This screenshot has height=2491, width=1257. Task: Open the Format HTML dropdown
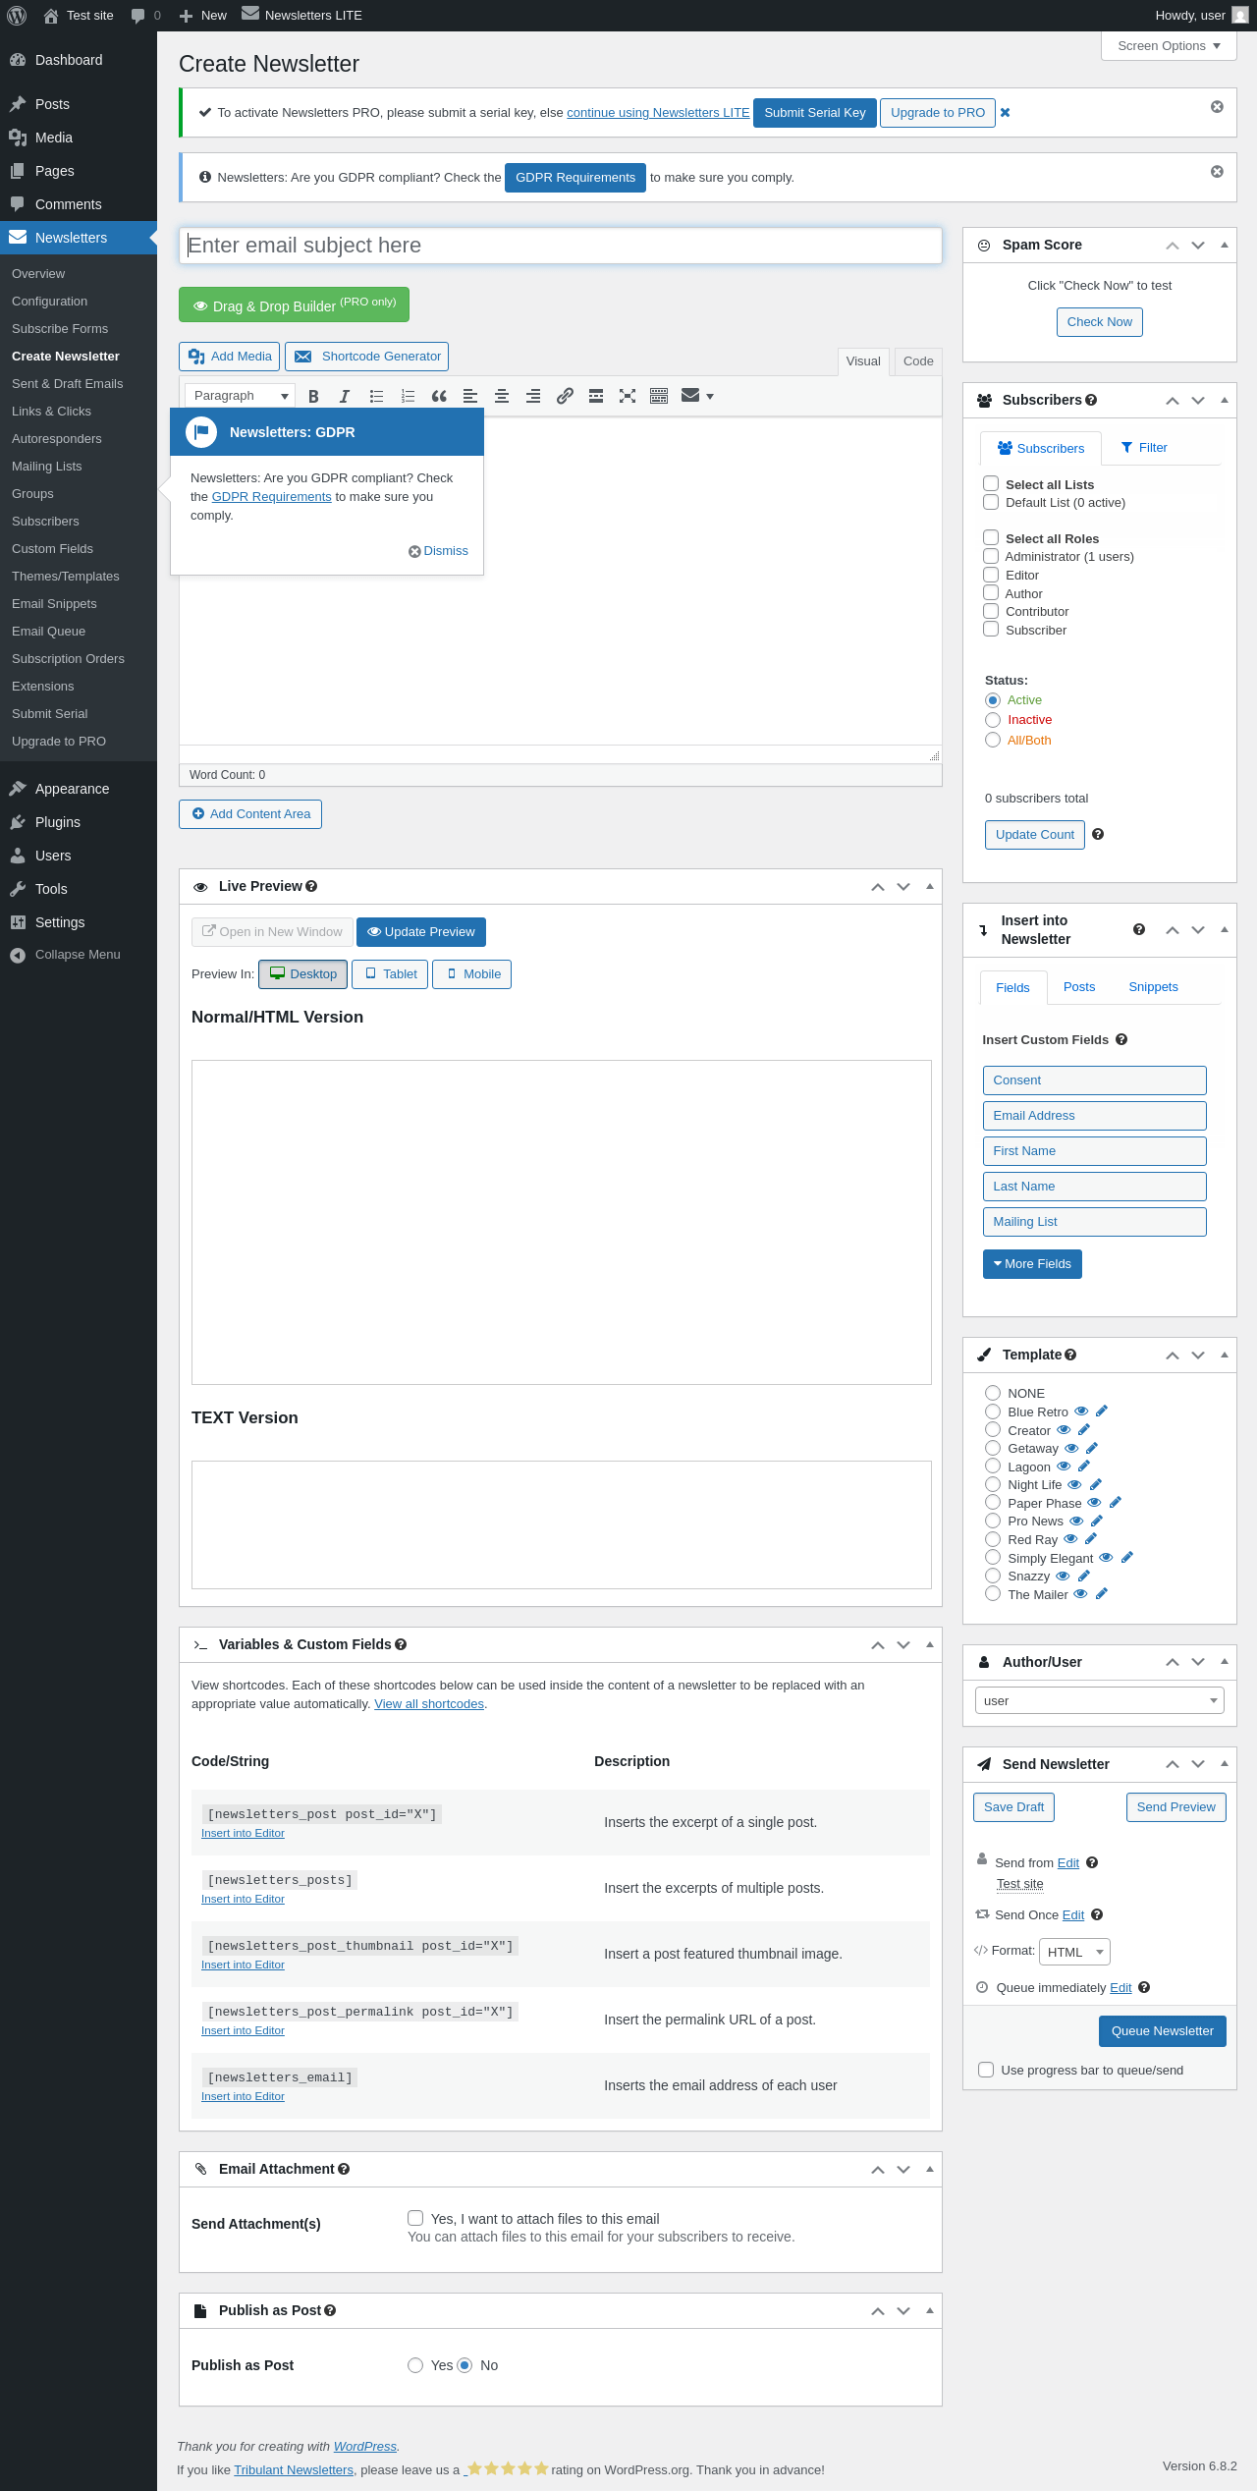point(1075,1952)
